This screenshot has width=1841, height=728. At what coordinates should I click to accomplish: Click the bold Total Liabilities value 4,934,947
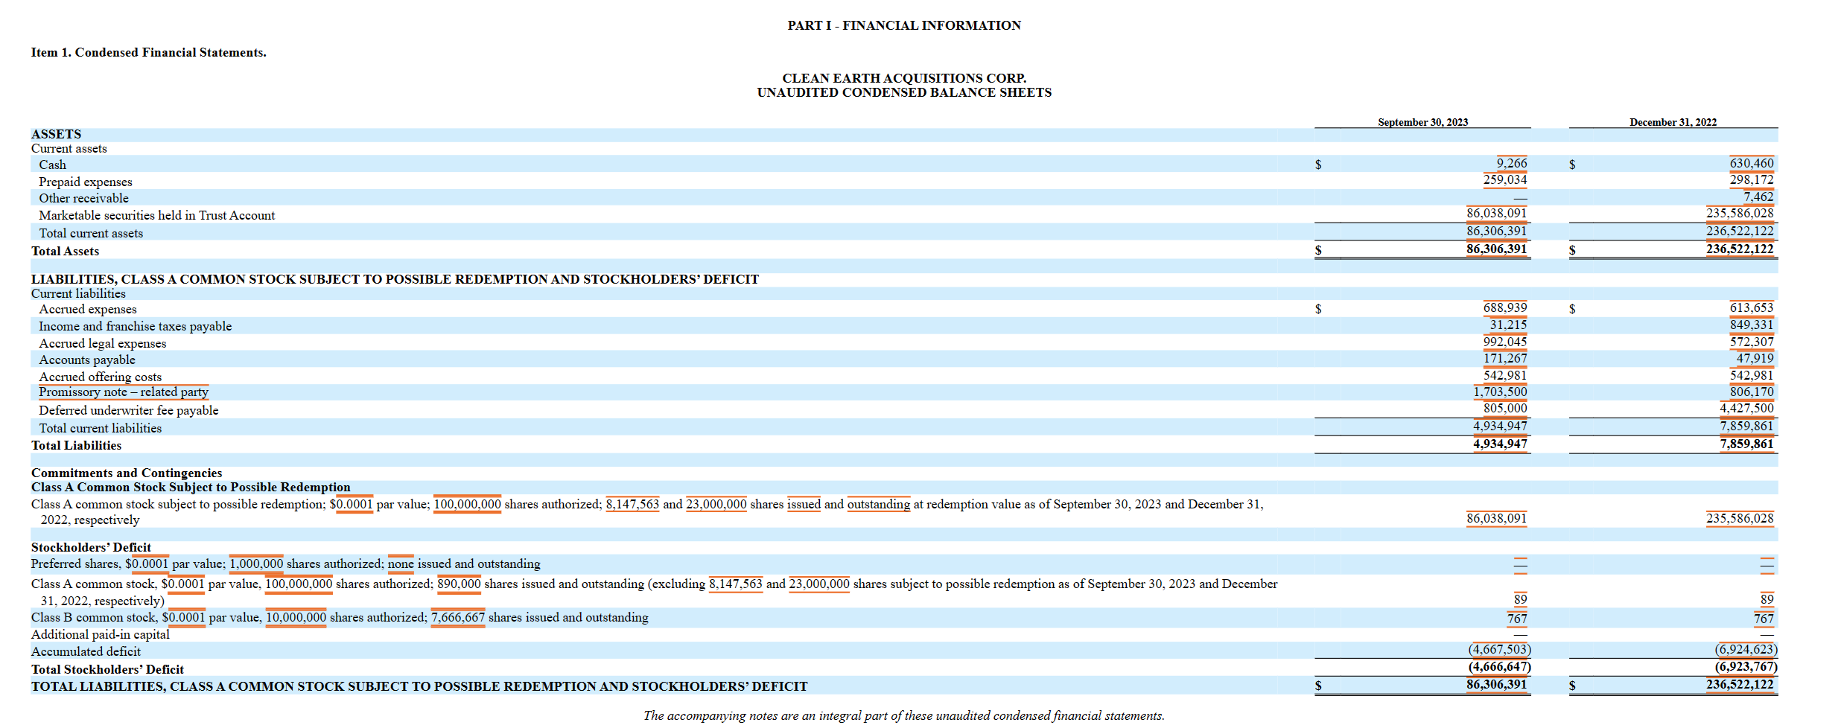pos(1500,444)
